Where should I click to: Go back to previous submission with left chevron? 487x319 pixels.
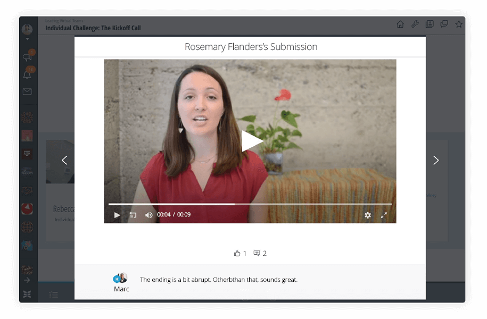tap(64, 159)
